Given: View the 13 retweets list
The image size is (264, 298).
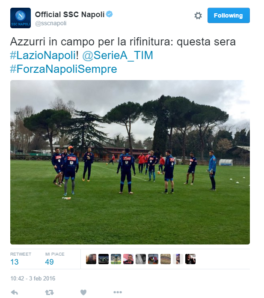Looking at the screenshot, I should [21, 259].
